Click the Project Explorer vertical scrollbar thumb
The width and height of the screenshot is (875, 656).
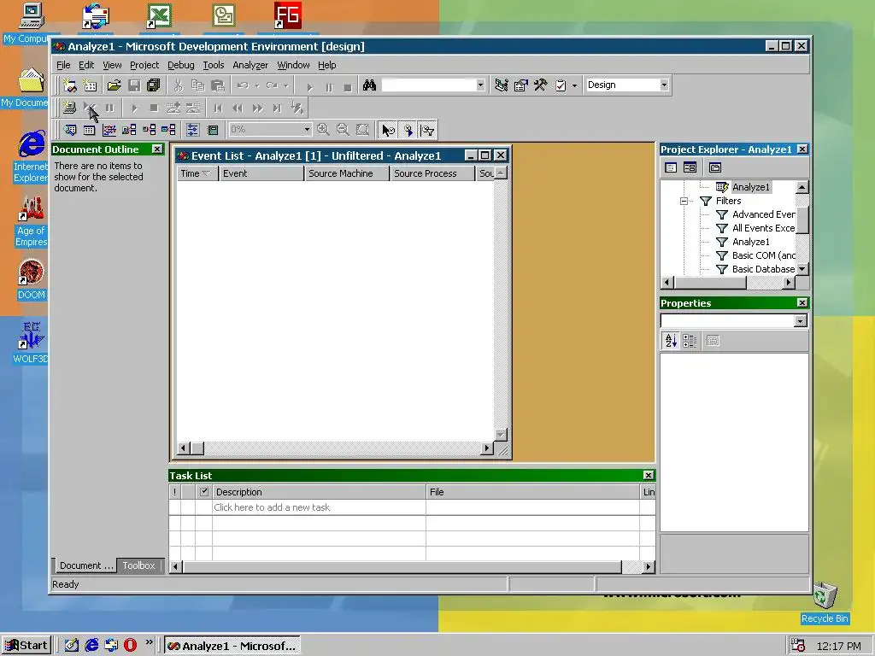point(802,220)
